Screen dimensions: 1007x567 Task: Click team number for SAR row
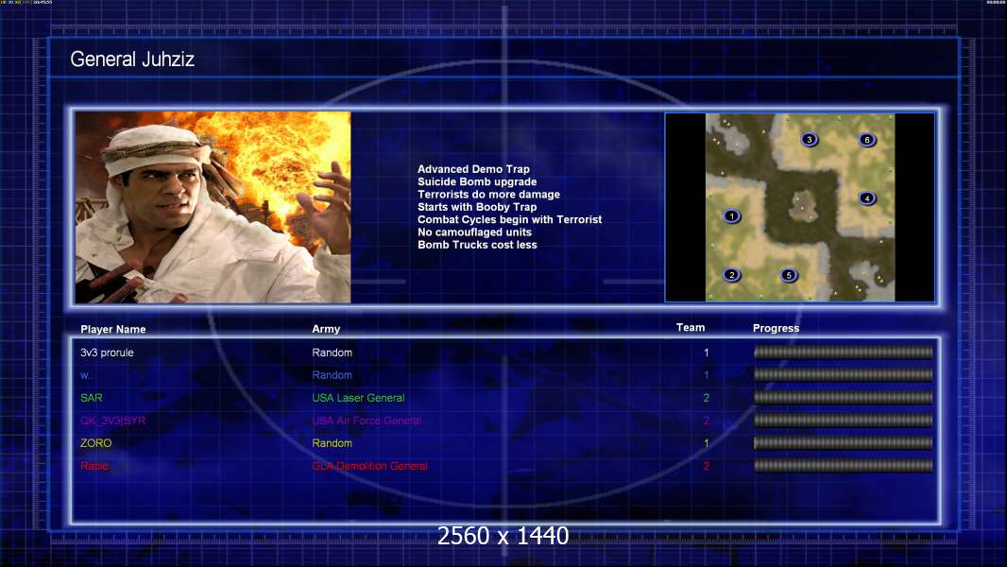tap(706, 398)
